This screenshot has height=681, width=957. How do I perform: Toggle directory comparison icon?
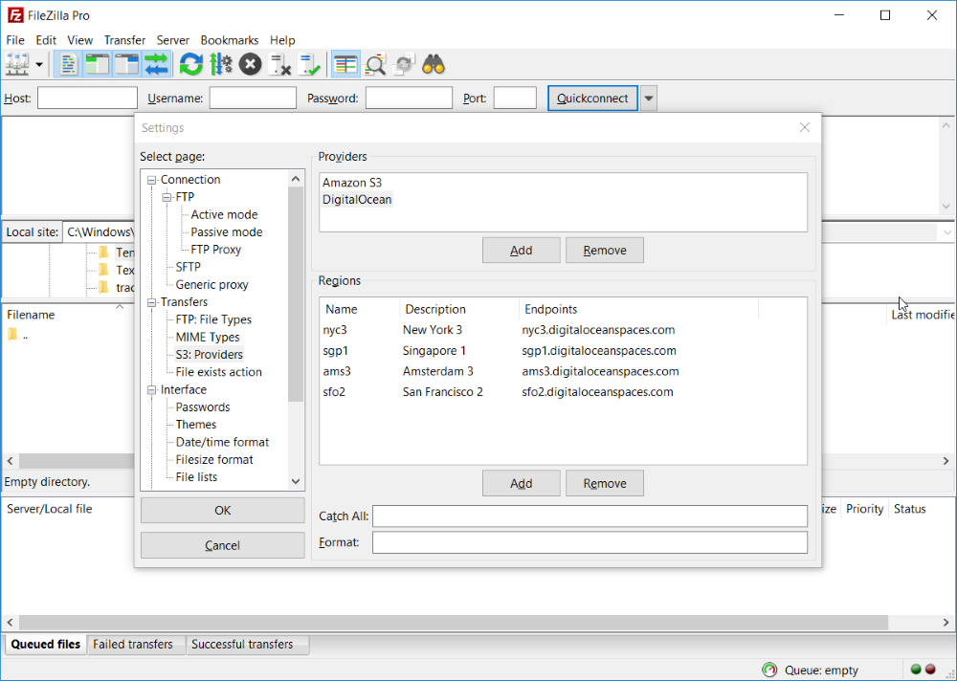click(375, 64)
